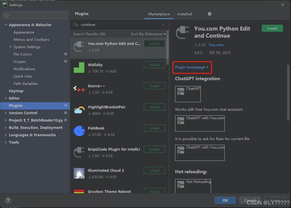This screenshot has width=291, height=208.
Task: Expand the System Settings node
Action: point(10,47)
